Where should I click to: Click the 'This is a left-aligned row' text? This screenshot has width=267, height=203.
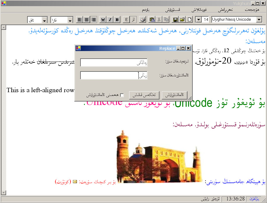(40, 90)
